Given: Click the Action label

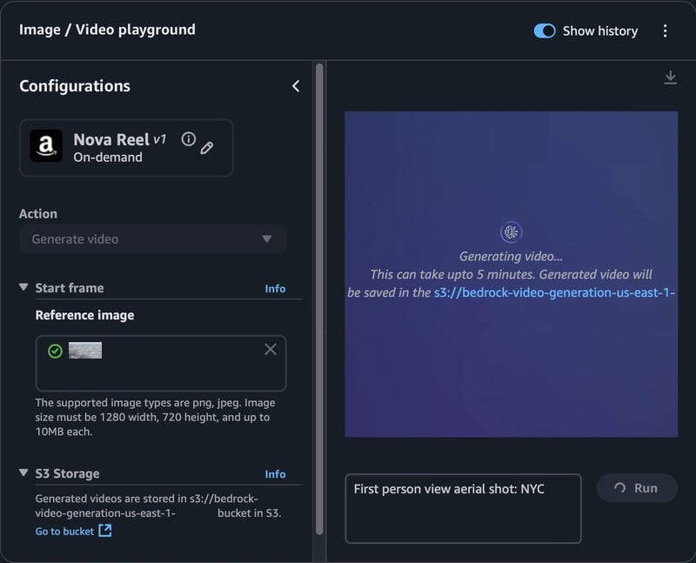Looking at the screenshot, I should pos(38,213).
